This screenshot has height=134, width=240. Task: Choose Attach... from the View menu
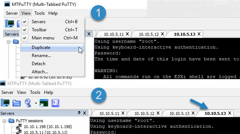tap(52, 72)
